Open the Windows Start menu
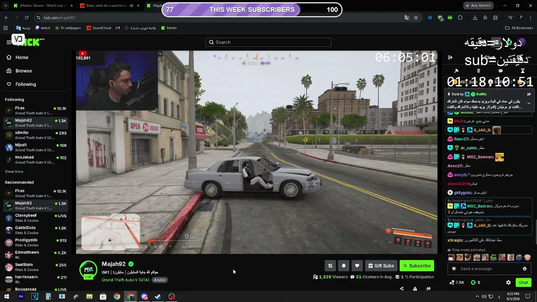 7,297
